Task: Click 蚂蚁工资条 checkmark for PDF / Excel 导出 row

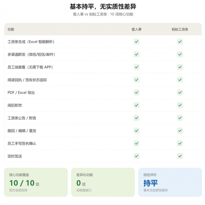Action: click(180, 92)
